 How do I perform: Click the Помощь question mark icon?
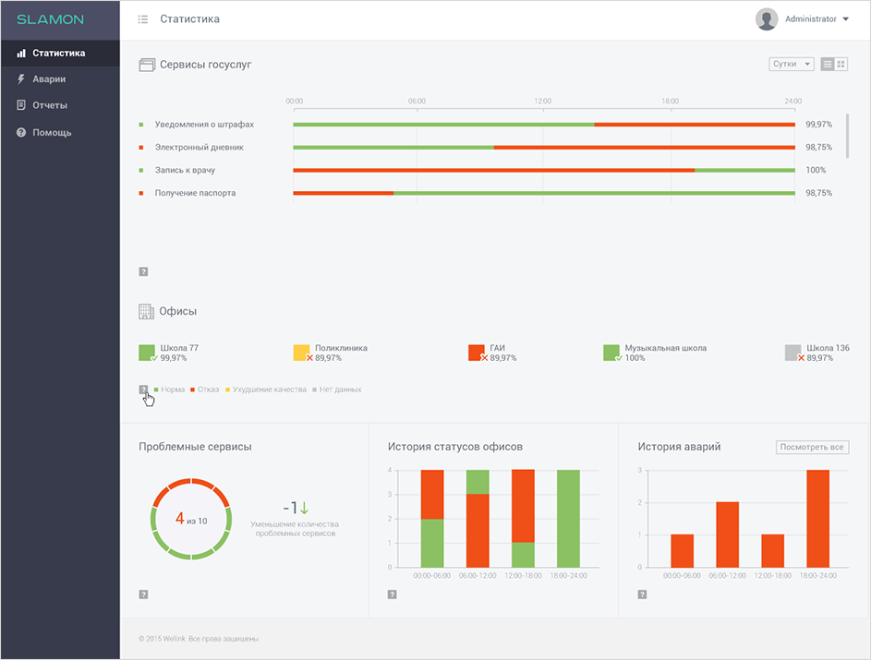[21, 132]
